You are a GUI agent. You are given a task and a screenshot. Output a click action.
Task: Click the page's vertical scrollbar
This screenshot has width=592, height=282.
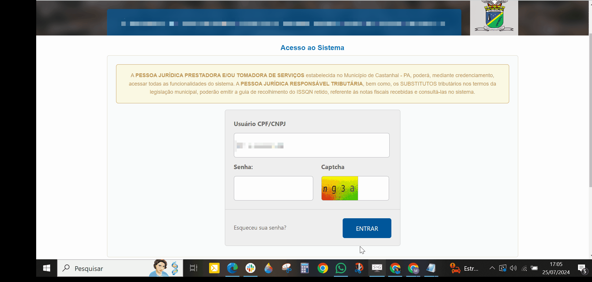[590, 111]
